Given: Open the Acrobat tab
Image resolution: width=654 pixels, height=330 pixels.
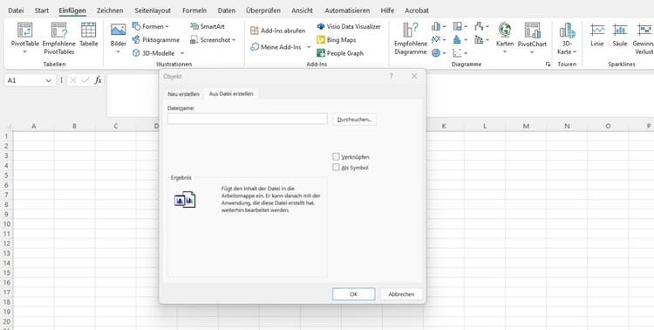Looking at the screenshot, I should point(417,10).
